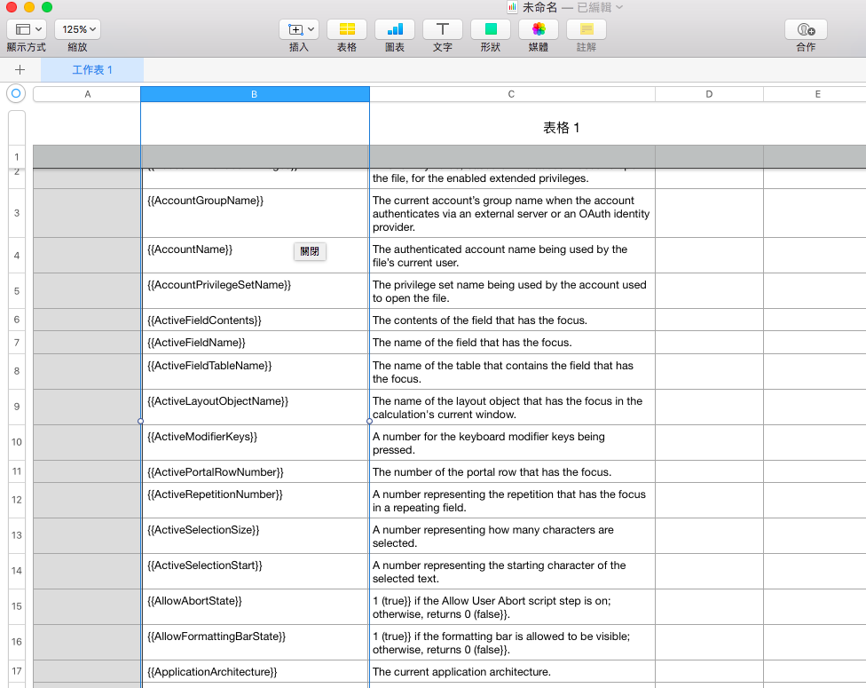Image resolution: width=866 pixels, height=688 pixels.
Task: Select column D header
Action: [709, 94]
